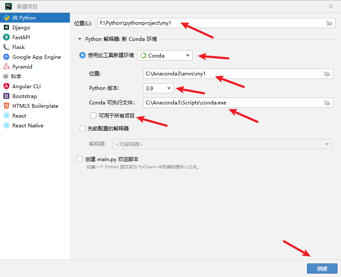Image resolution: width=341 pixels, height=277 pixels.
Task: Choose React project type
Action: pyautogui.click(x=35, y=115)
